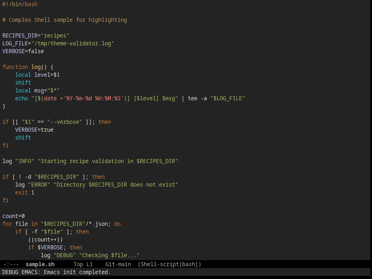Click the VERBOSE=false line

pos(23,51)
